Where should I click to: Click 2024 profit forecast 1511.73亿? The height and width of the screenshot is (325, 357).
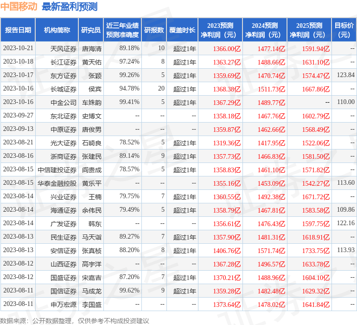[x=271, y=89]
